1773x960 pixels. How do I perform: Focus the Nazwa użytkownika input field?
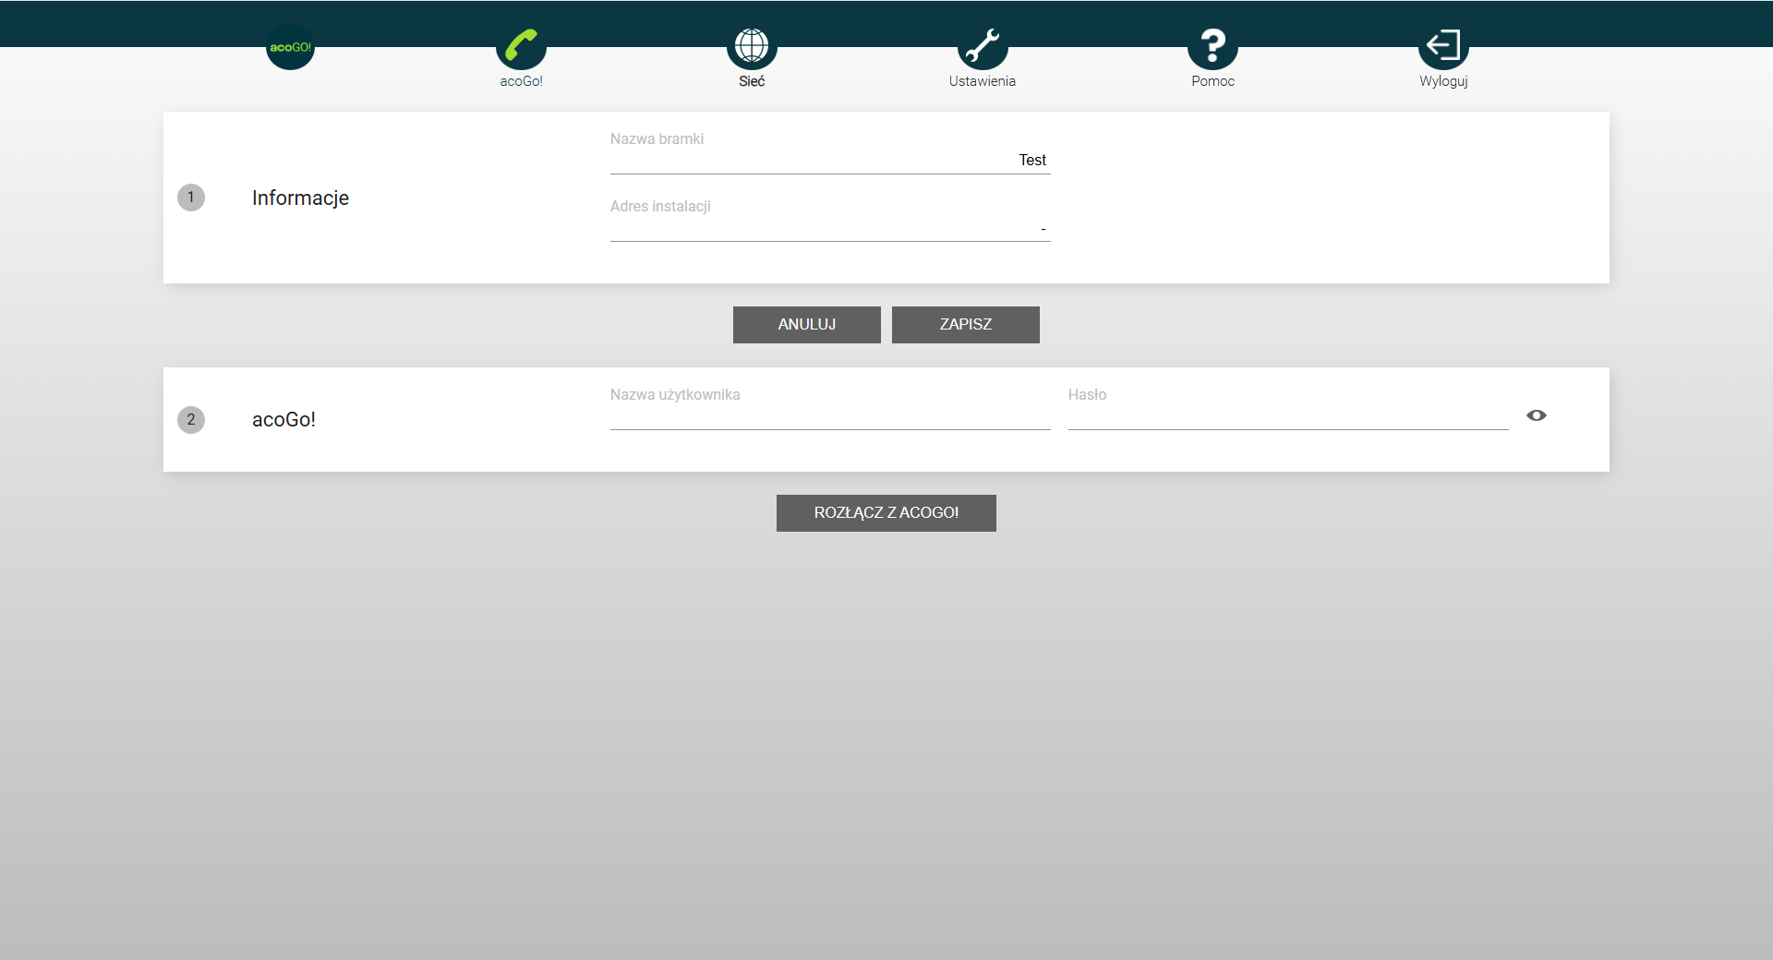pyautogui.click(x=829, y=416)
